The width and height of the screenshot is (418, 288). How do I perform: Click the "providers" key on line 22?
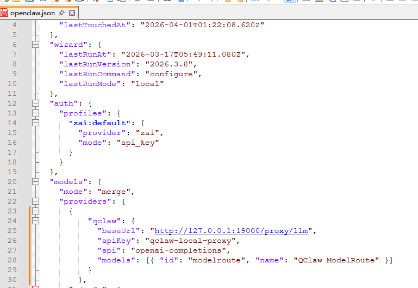(x=85, y=201)
